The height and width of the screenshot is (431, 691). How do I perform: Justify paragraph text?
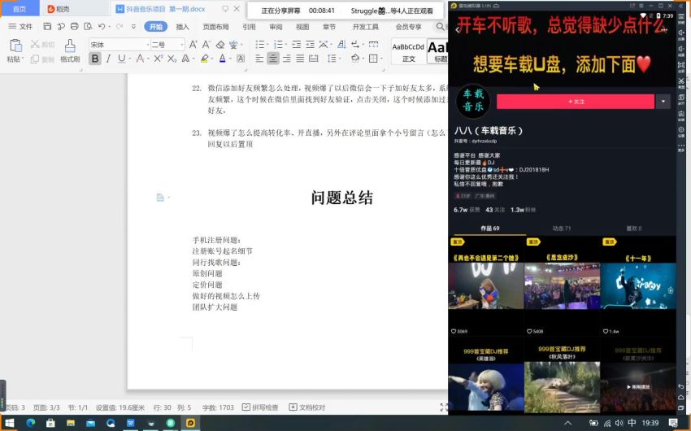coord(300,59)
